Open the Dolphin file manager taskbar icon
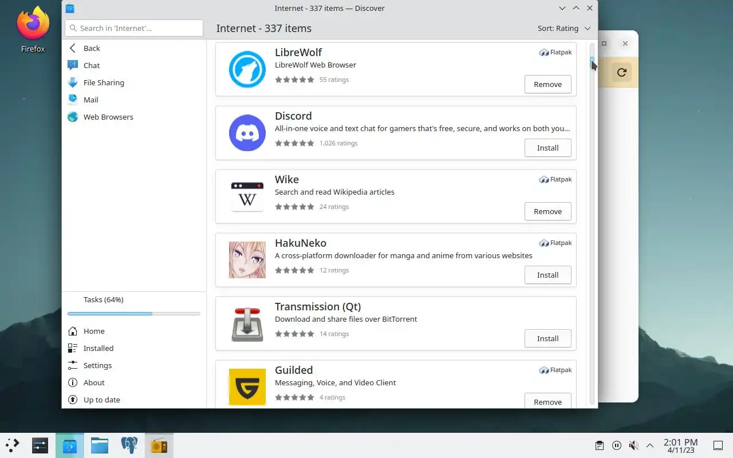This screenshot has height=458, width=733. [x=100, y=445]
